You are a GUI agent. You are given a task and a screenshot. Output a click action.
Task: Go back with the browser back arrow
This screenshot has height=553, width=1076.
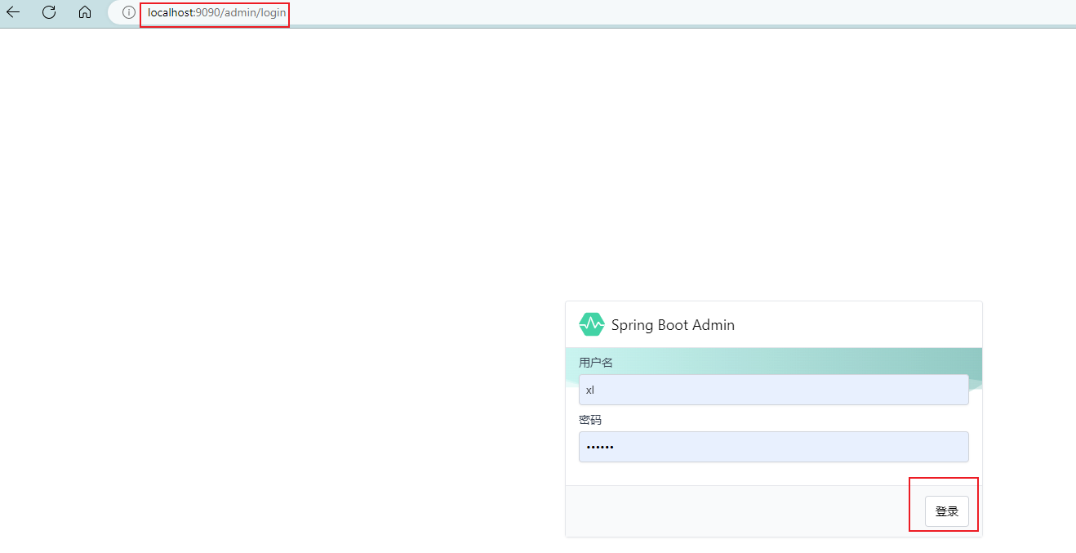click(13, 12)
